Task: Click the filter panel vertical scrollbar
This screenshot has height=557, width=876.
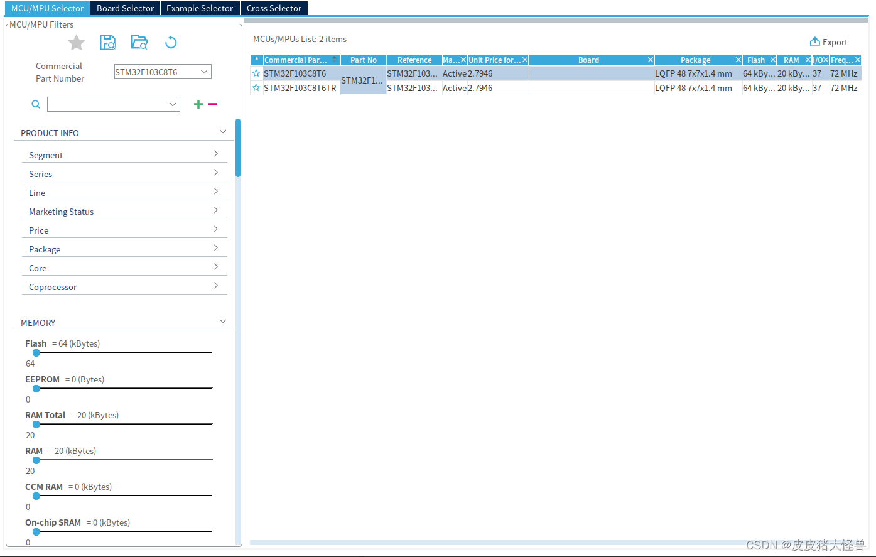Action: (238, 148)
